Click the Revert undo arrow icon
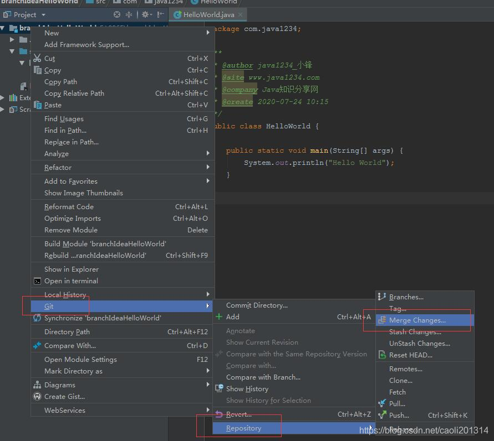This screenshot has height=441, width=494. pyautogui.click(x=219, y=414)
